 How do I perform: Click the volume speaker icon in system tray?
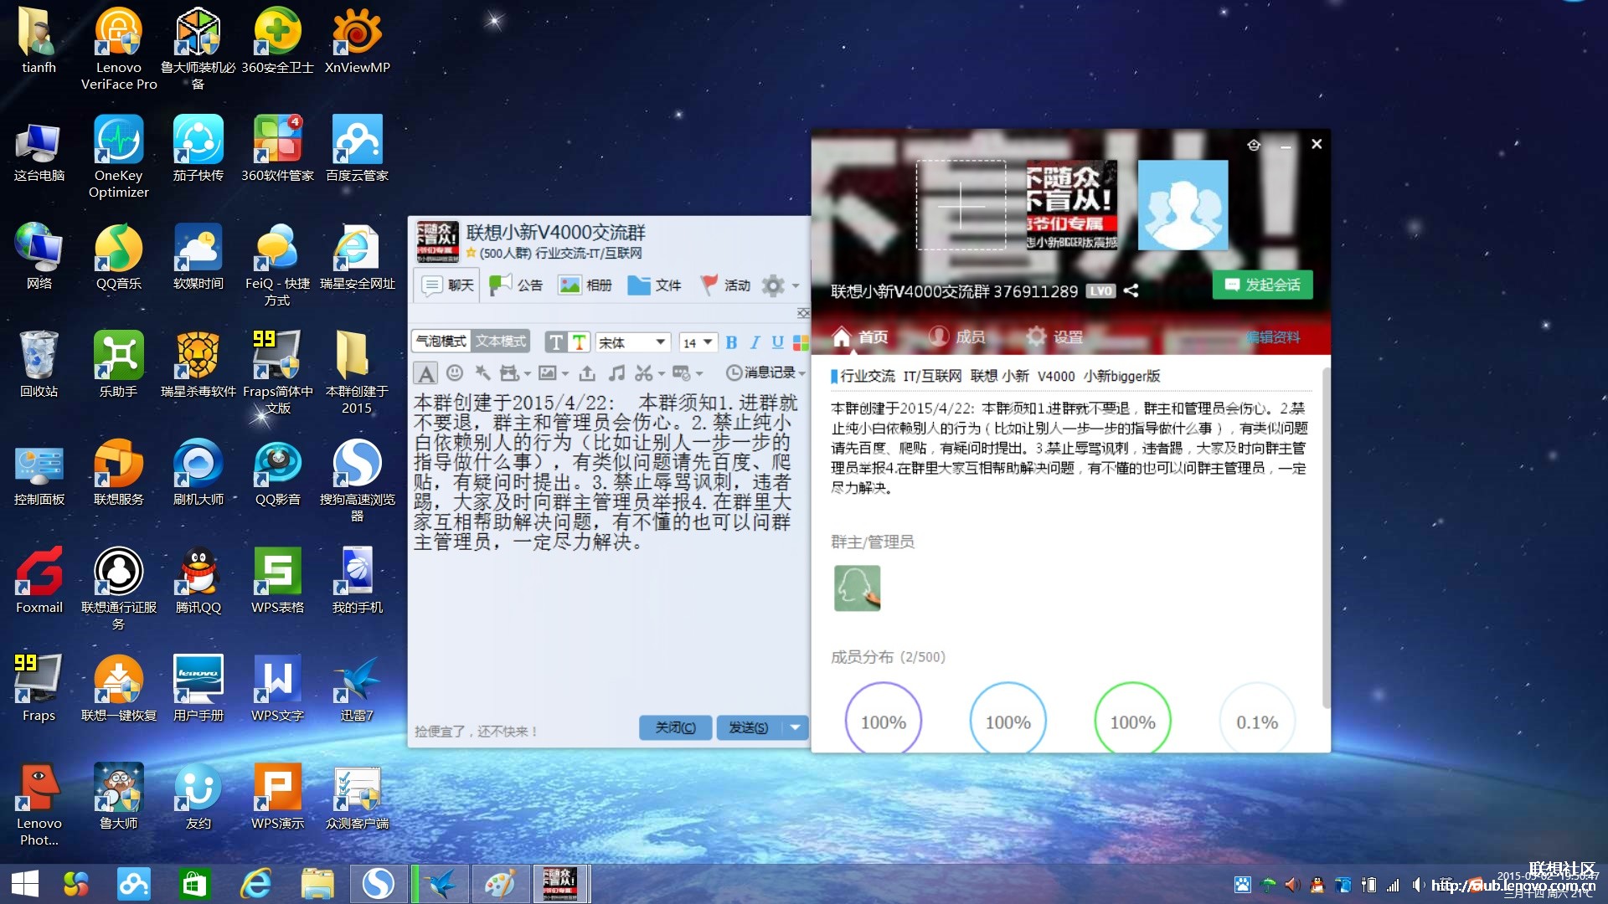point(1417,885)
